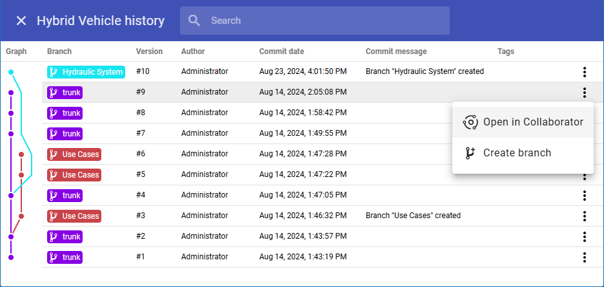Click the purple graph node for version #1

(11, 257)
